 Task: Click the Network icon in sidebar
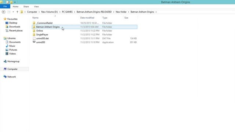coord(5,77)
